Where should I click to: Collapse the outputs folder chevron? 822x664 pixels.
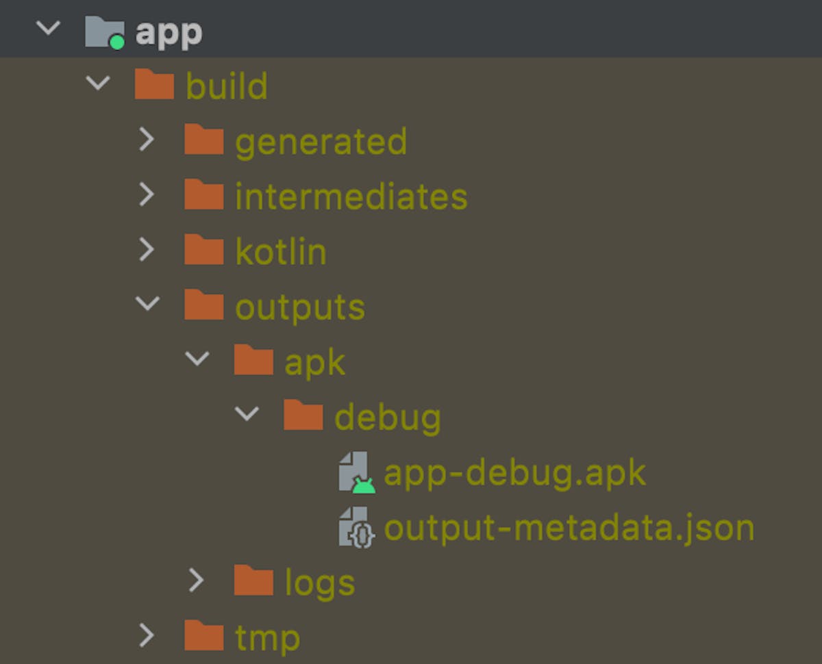coord(147,303)
